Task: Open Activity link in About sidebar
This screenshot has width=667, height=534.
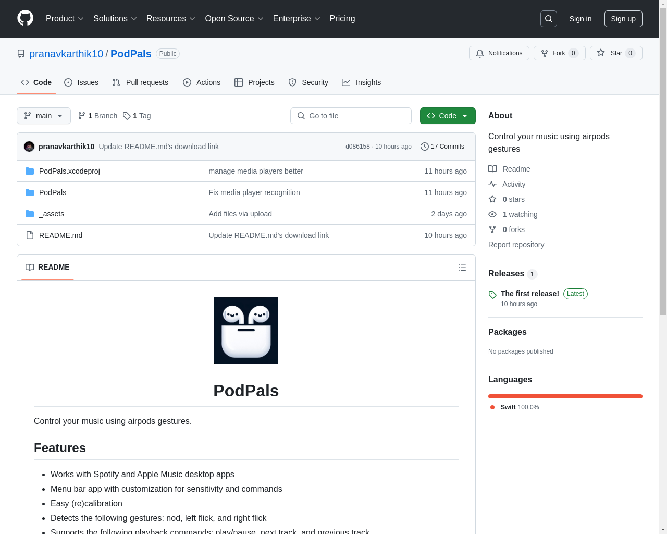Action: (507, 184)
